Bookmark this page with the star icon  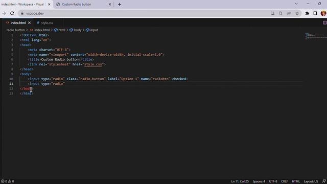(297, 13)
